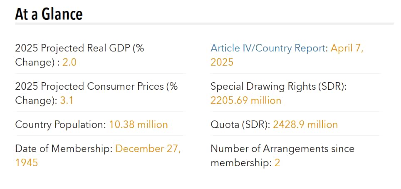The width and height of the screenshot is (401, 189).
Task: Click the "Quota (SDR)" label
Action: (240, 125)
